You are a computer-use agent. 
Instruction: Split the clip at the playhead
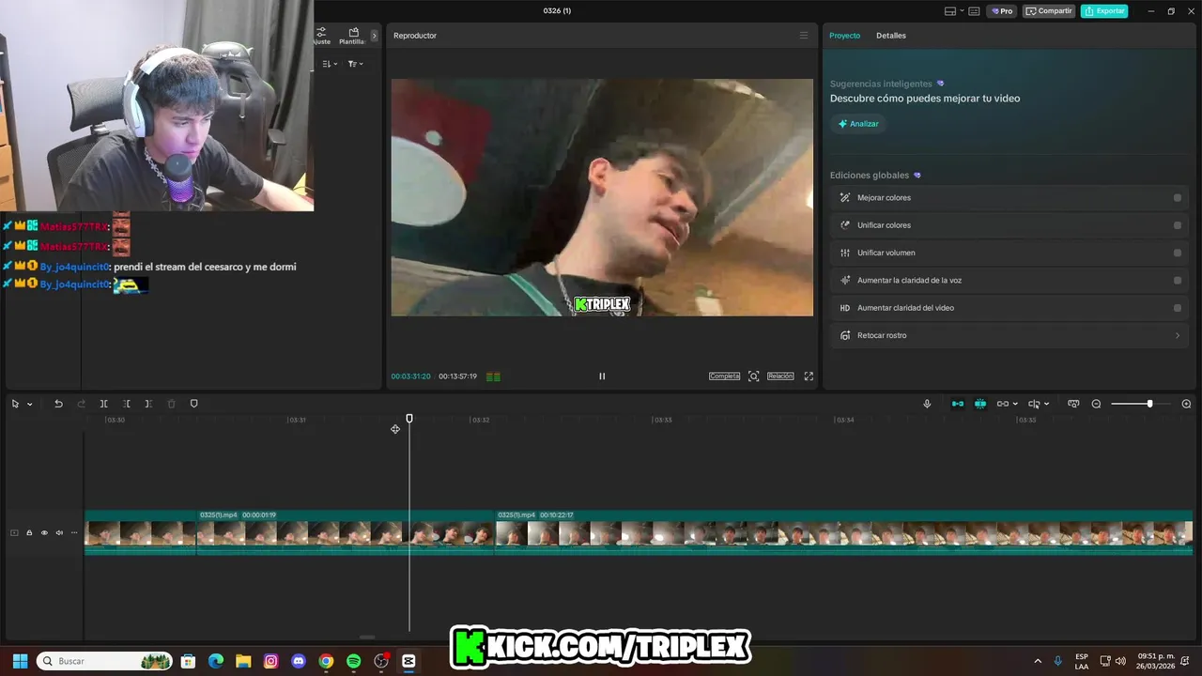103,404
